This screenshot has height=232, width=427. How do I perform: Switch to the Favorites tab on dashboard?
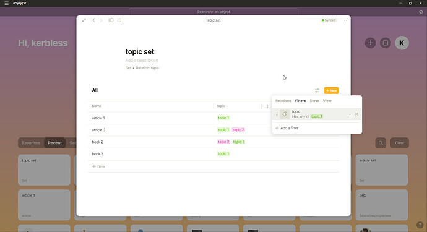31,143
